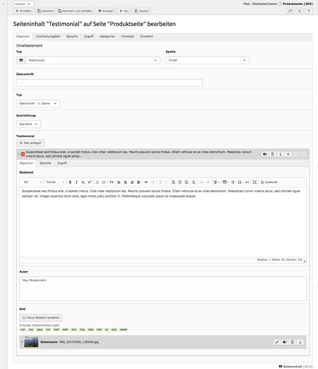Screen dimensions: 318x369
Task: Delete the testimonial record via trash icon
Action: (272, 154)
